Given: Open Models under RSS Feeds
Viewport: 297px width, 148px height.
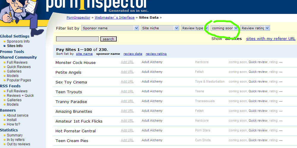Looking at the screenshot, I should pyautogui.click(x=13, y=104).
